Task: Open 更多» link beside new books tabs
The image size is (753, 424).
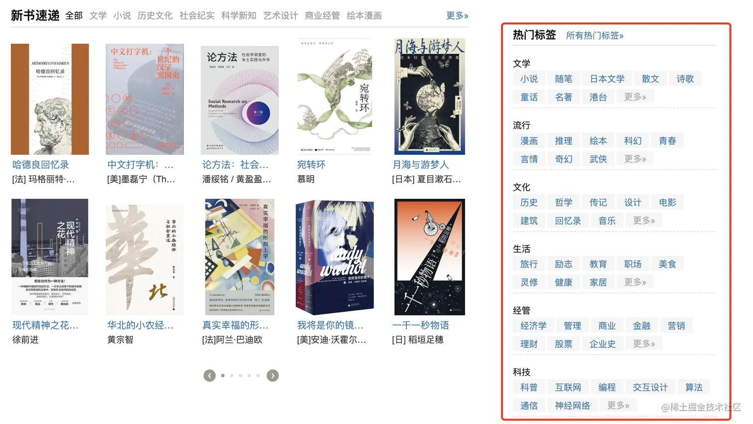Action: [457, 15]
